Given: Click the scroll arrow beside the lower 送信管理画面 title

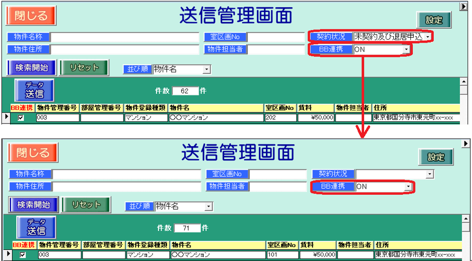Looking at the screenshot, I should coord(465,144).
